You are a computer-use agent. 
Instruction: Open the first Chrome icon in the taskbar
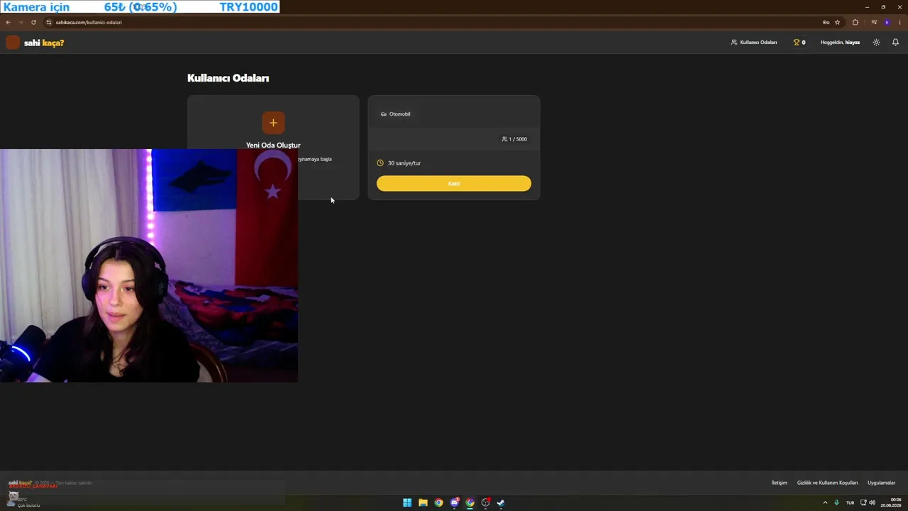tap(438, 502)
